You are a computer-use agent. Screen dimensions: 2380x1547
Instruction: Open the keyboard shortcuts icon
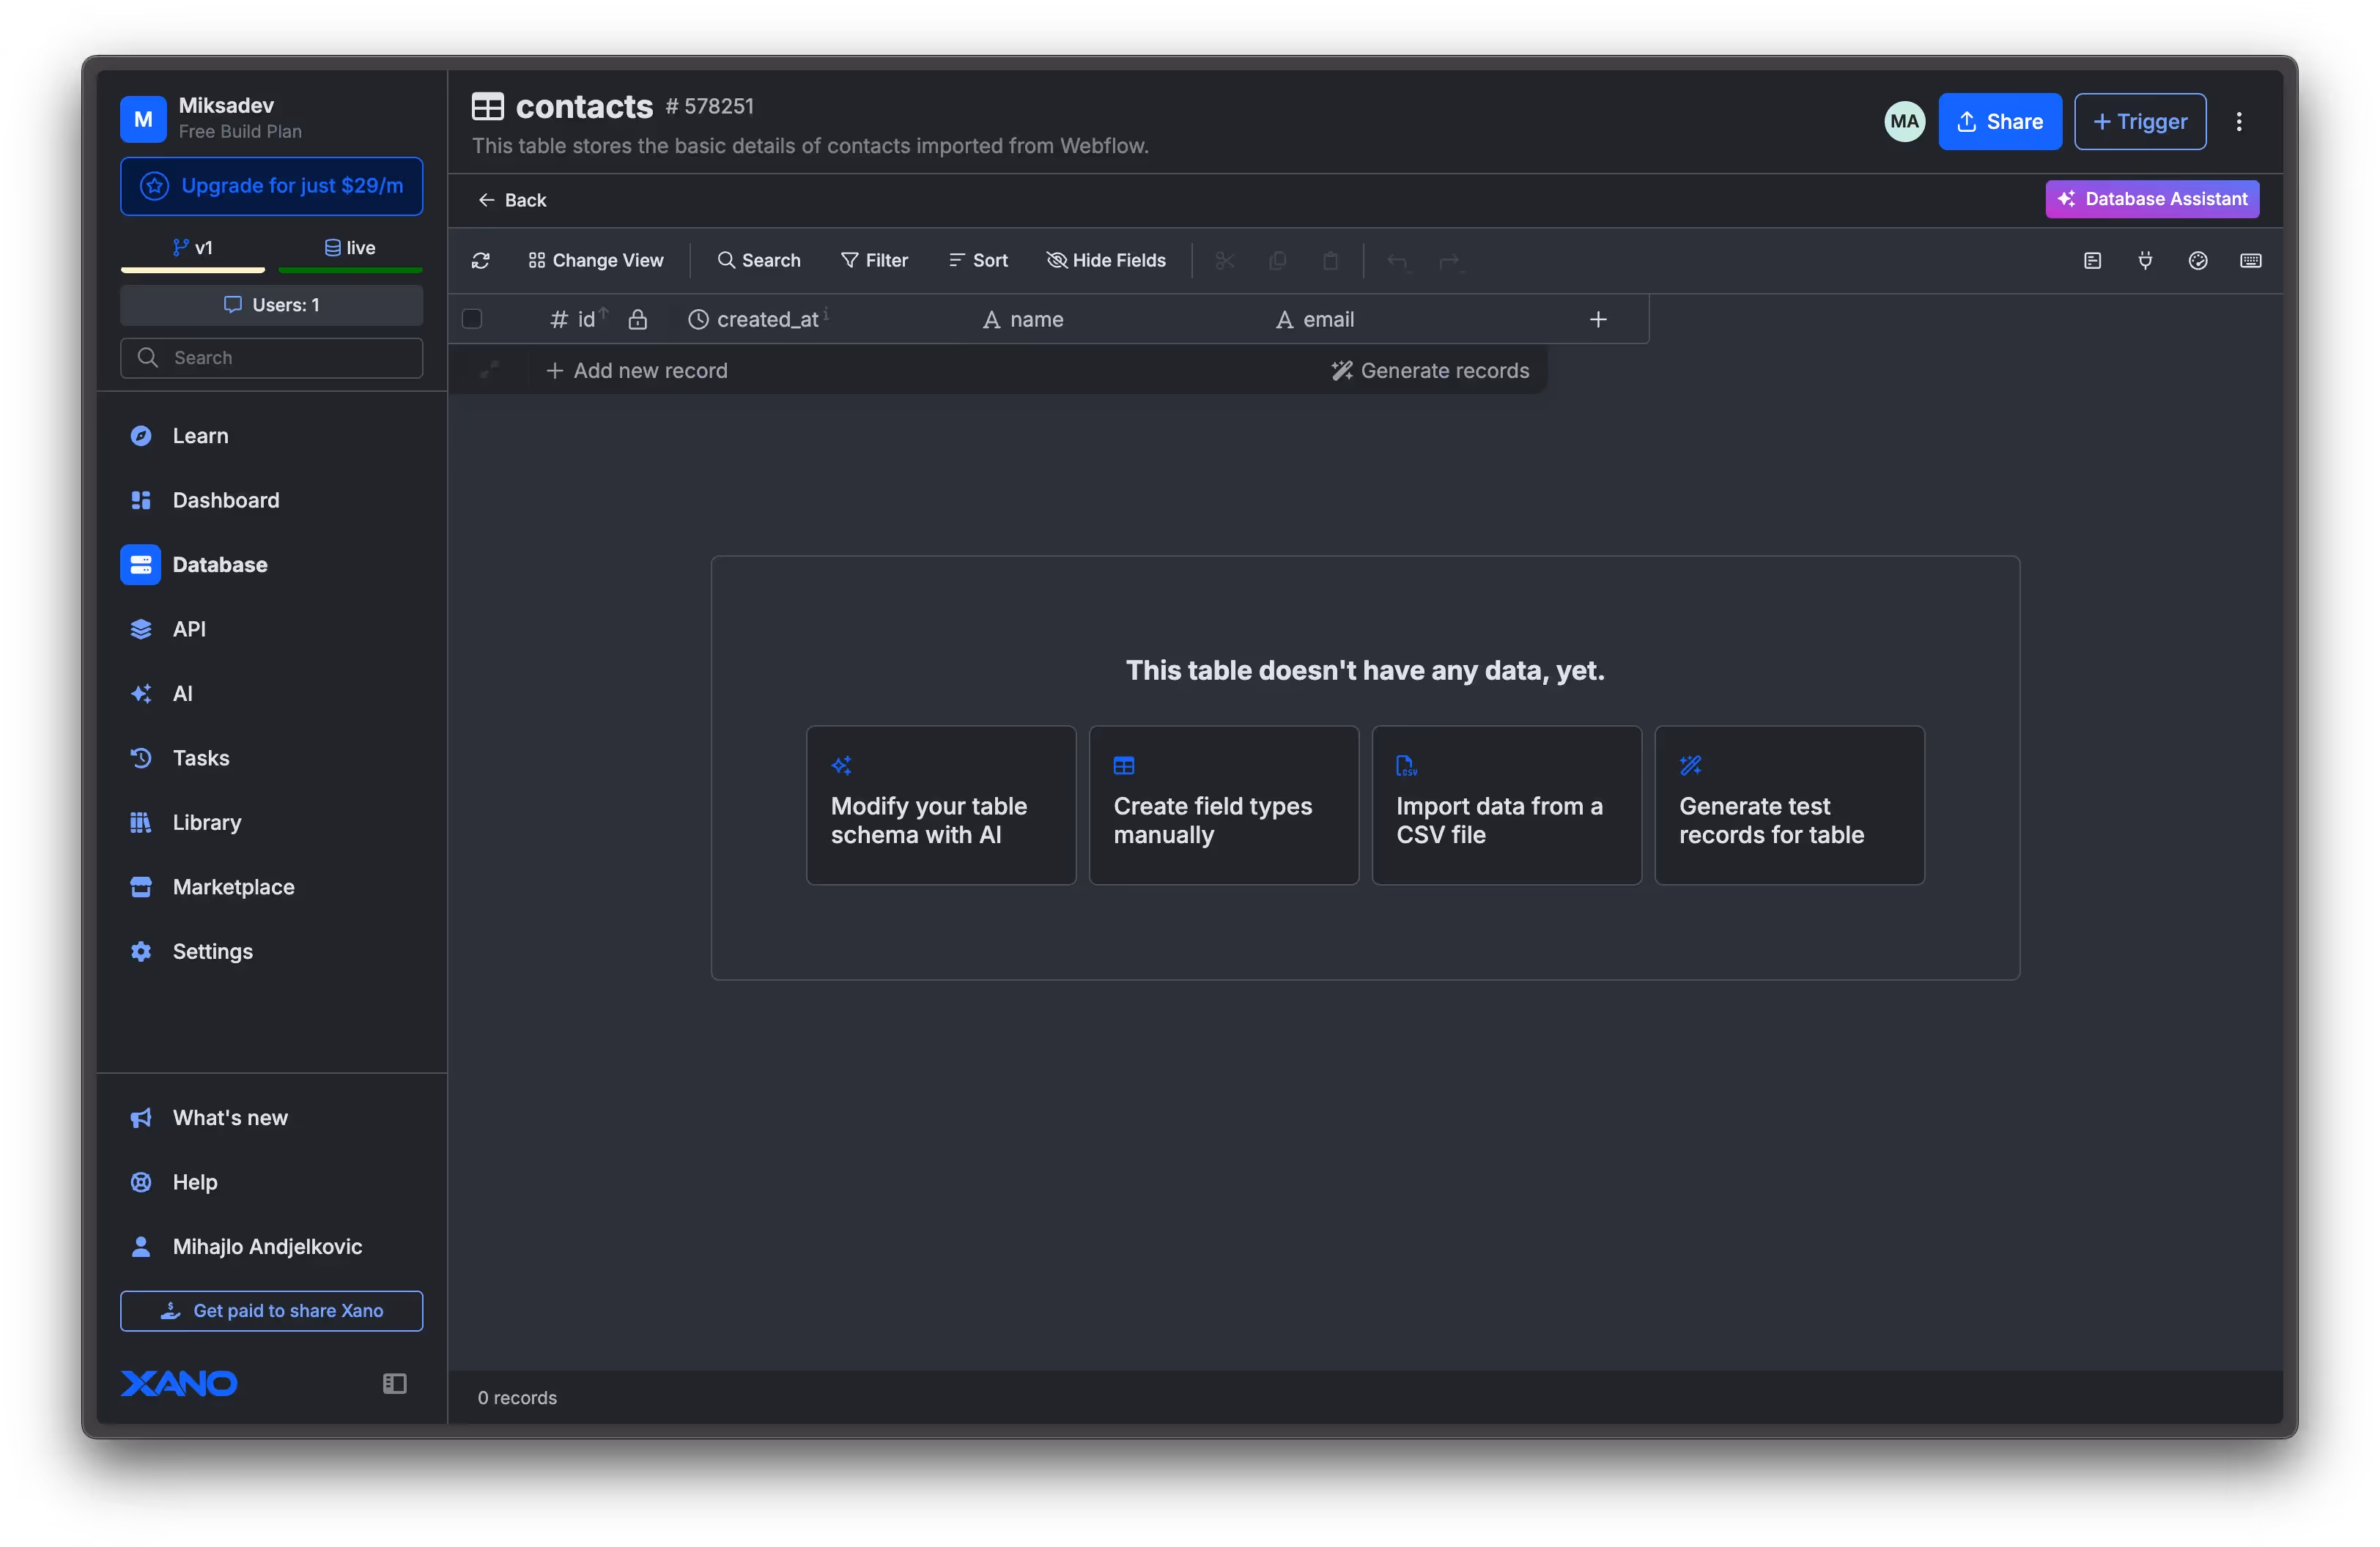2250,261
